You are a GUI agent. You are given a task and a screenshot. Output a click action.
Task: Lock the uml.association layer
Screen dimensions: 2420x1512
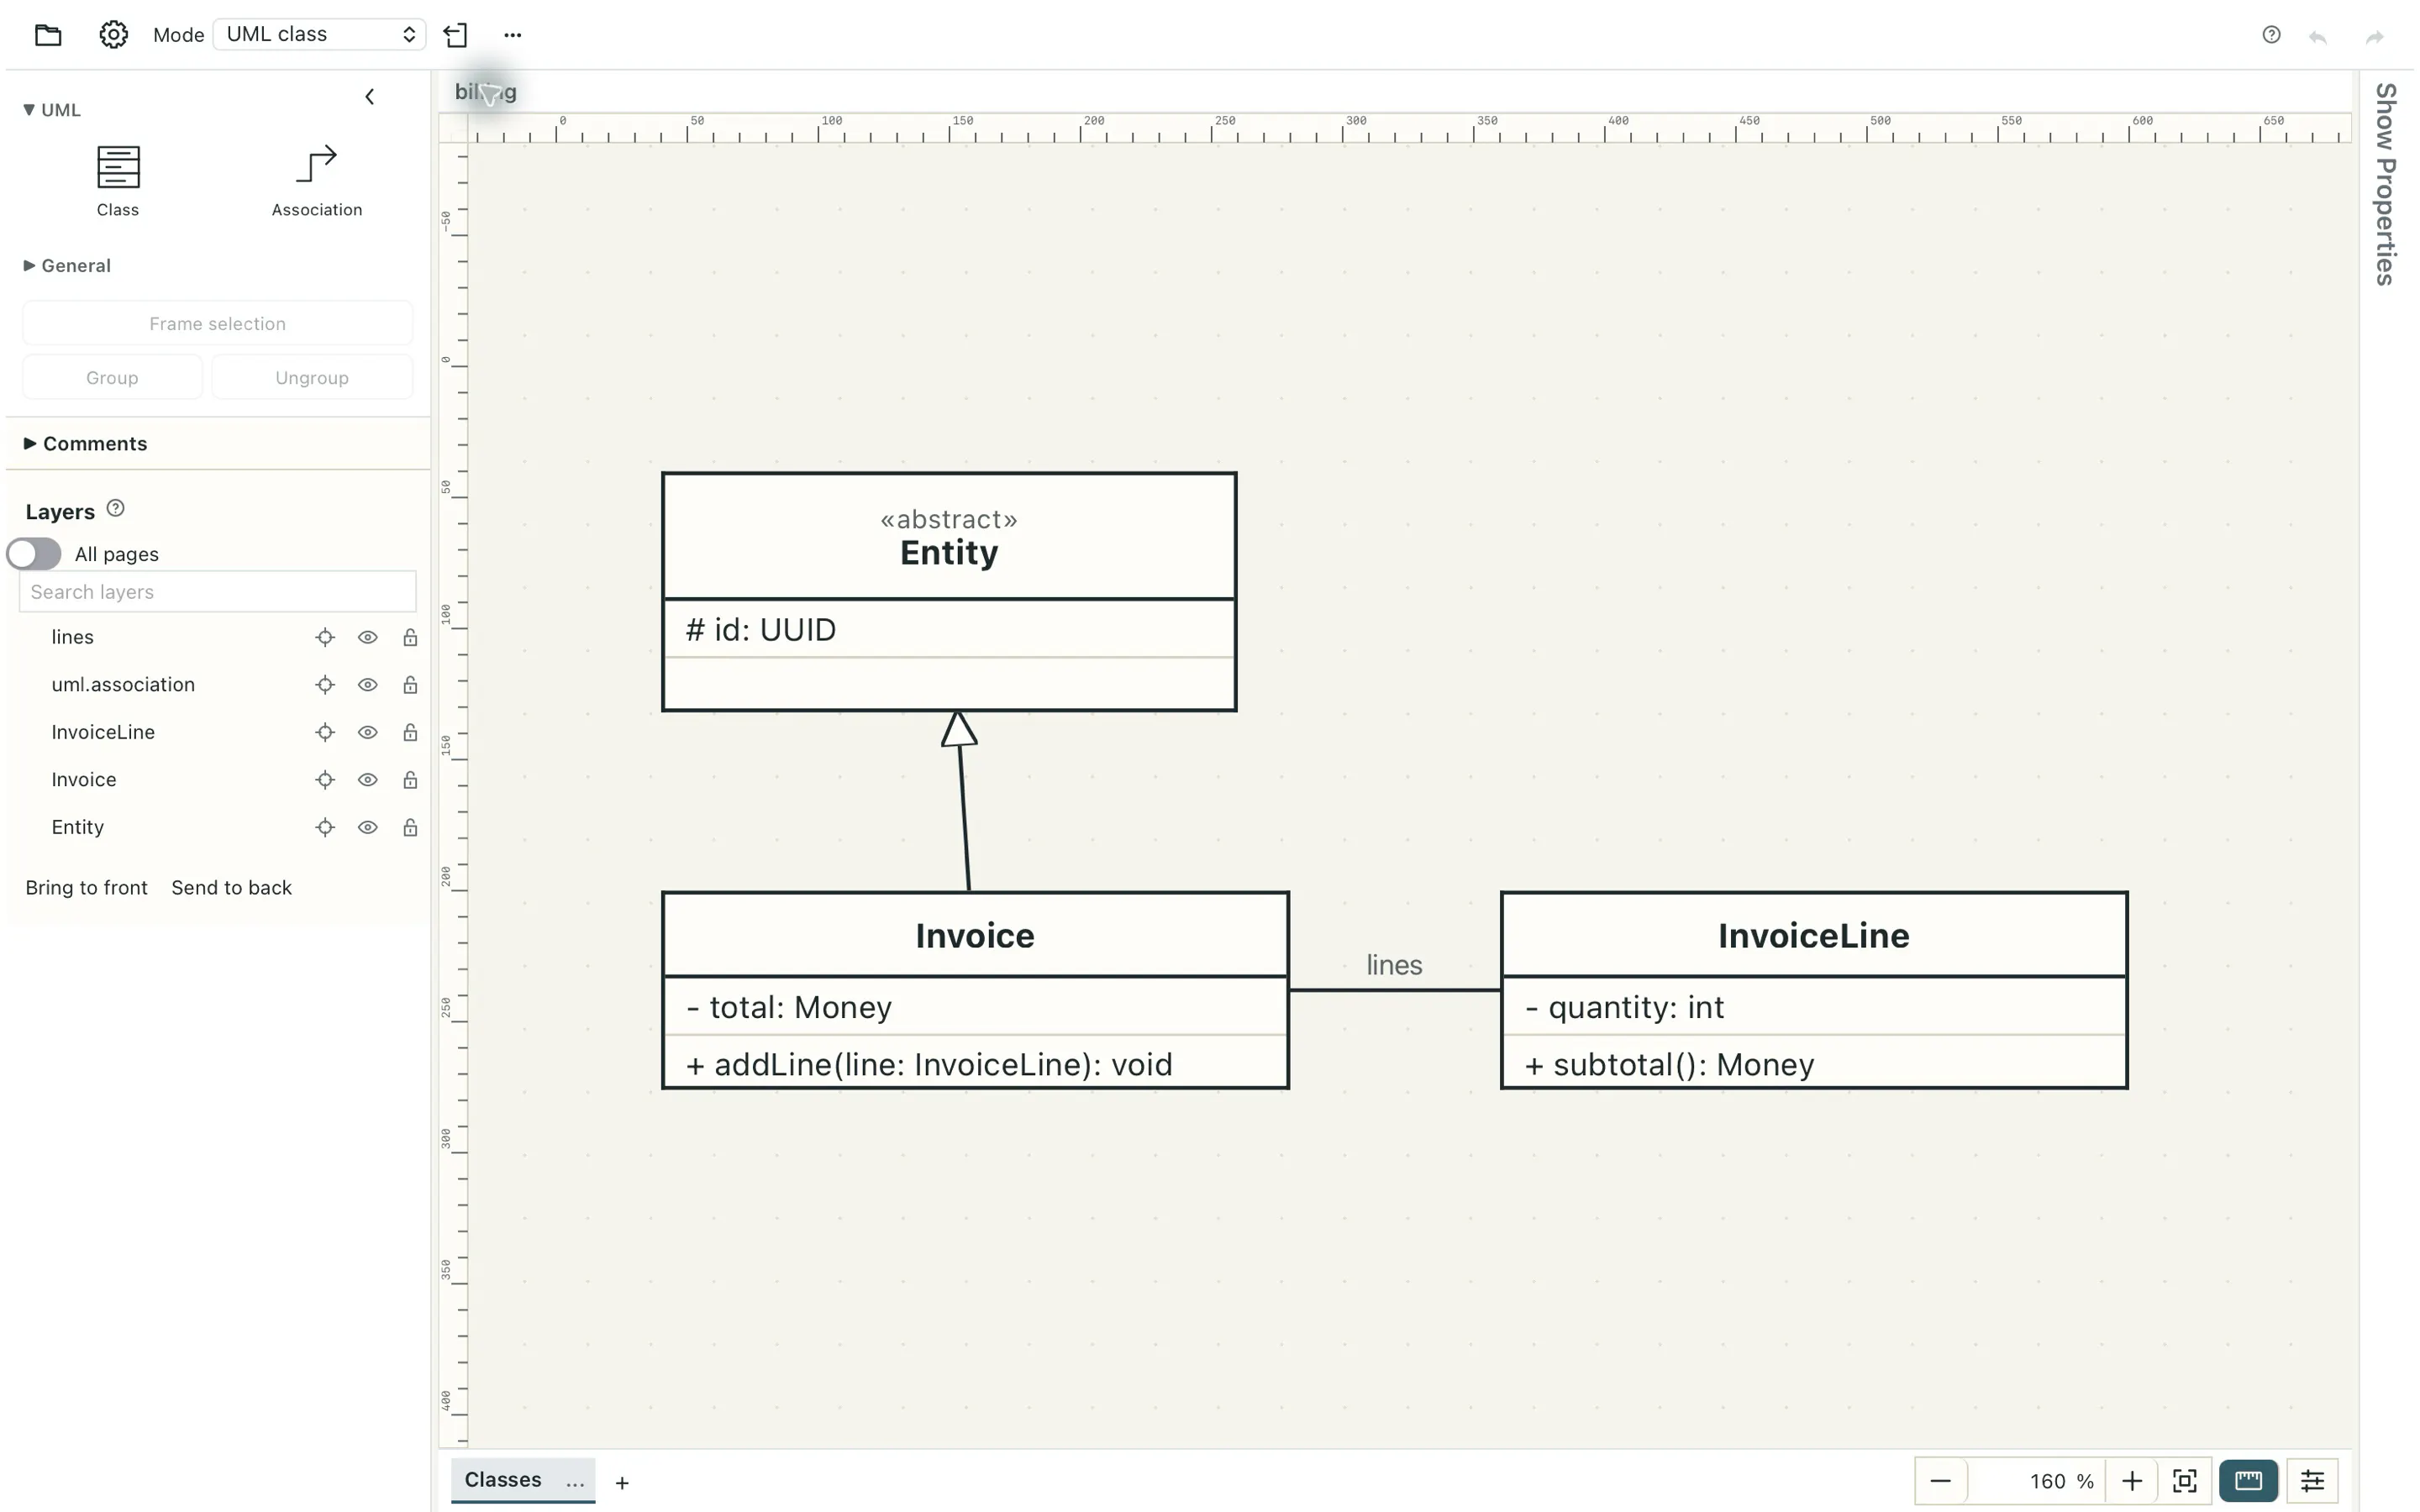point(410,685)
